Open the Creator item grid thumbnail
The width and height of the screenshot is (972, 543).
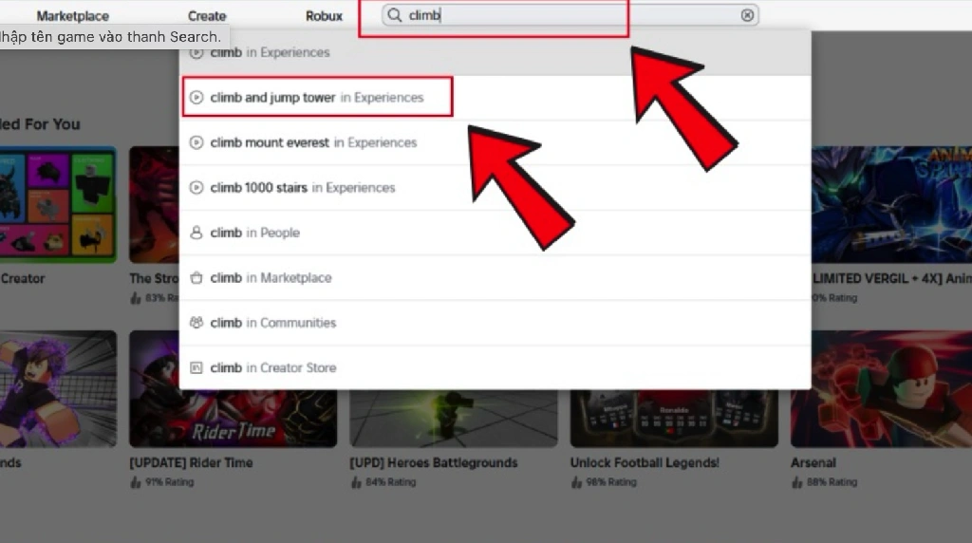(x=58, y=204)
